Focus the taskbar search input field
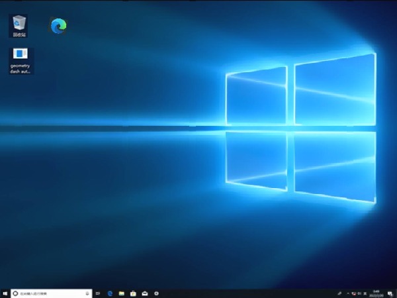This screenshot has width=397, height=298. (x=51, y=293)
